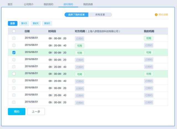Tick the empty checkbox in the green highlighted row
Screen dimensions: 177x129
click(14, 74)
